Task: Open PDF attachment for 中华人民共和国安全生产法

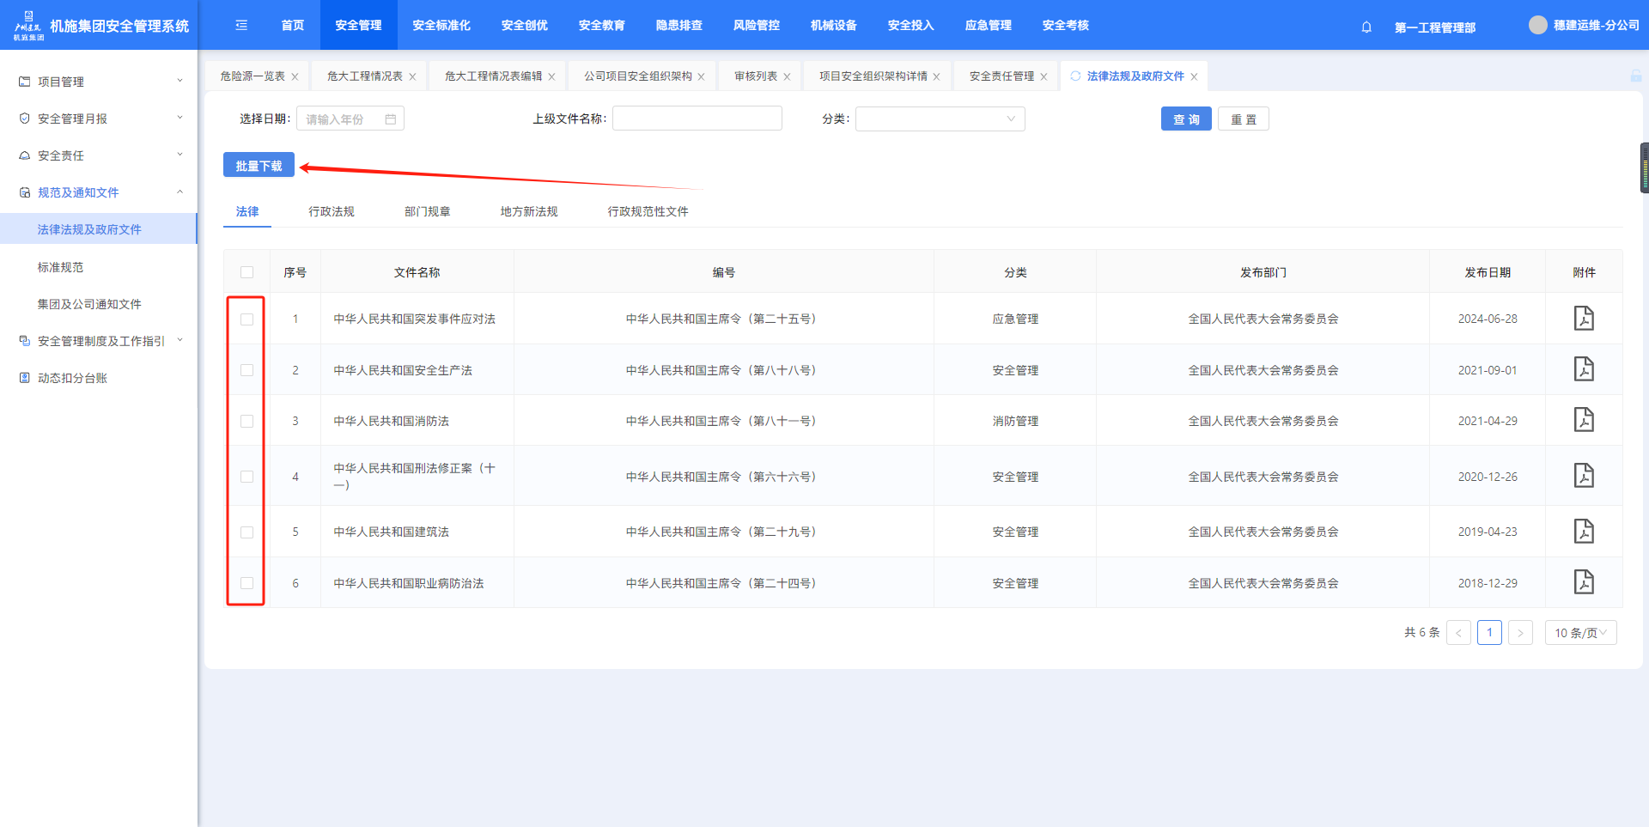Action: pyautogui.click(x=1583, y=369)
